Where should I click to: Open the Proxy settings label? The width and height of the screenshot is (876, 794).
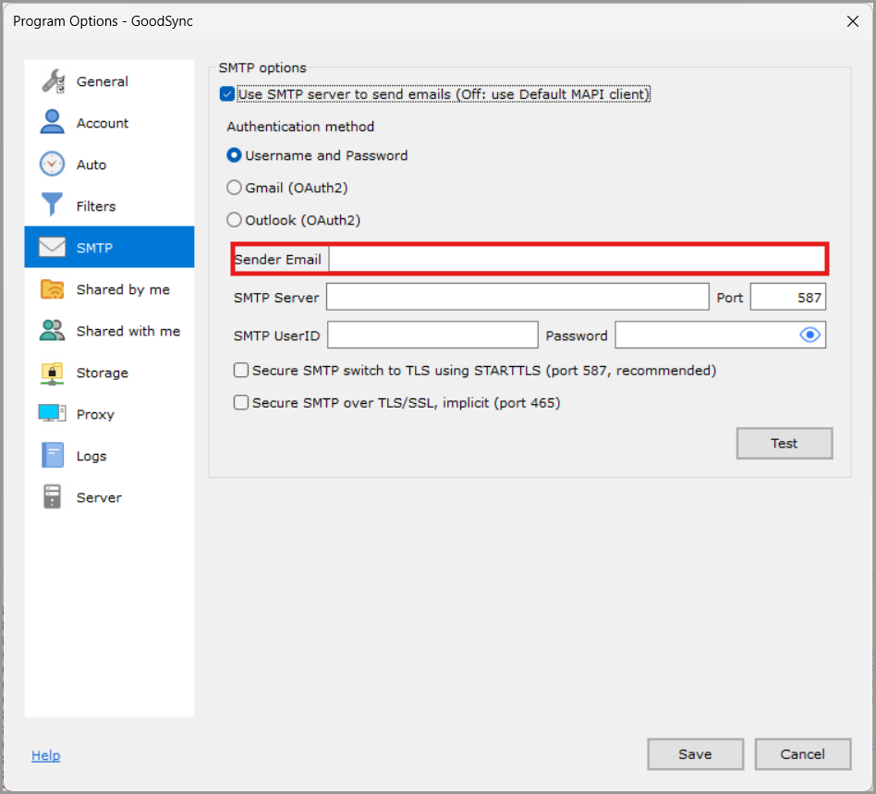(95, 415)
